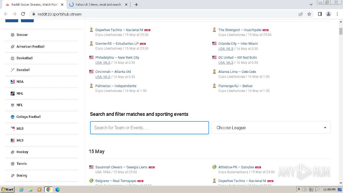Click the MLS flag icon in the sidebar

click(x=13, y=140)
